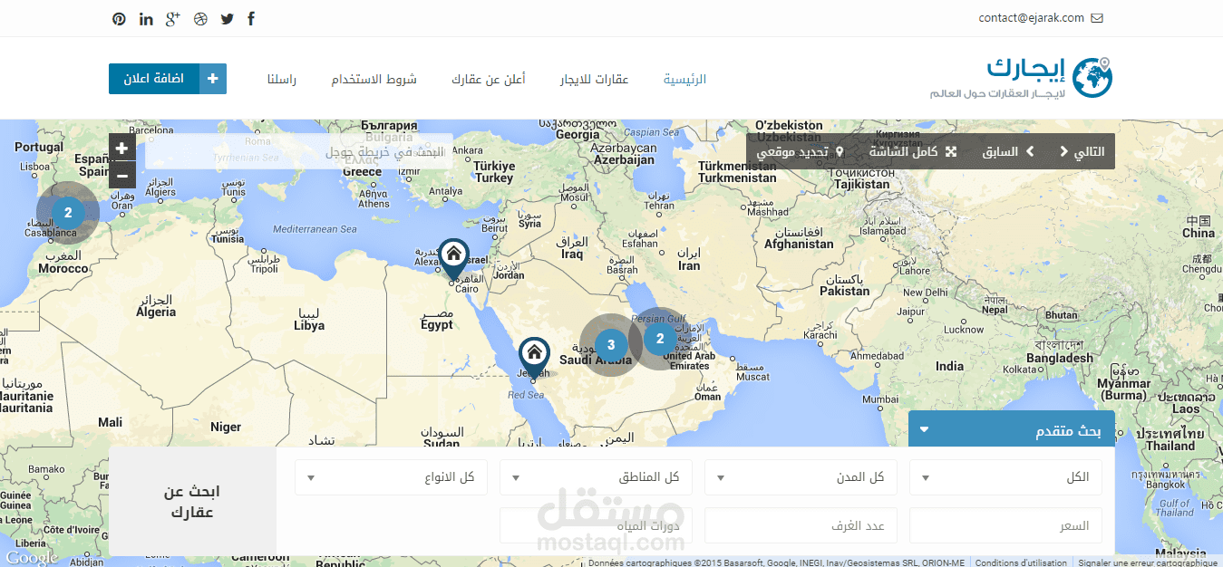Click the Twitter icon in the top bar
The width and height of the screenshot is (1223, 567).
pos(227,18)
